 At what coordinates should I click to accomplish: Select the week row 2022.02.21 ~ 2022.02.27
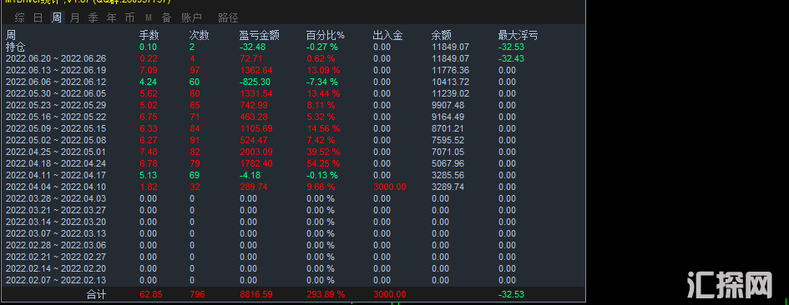click(x=56, y=257)
